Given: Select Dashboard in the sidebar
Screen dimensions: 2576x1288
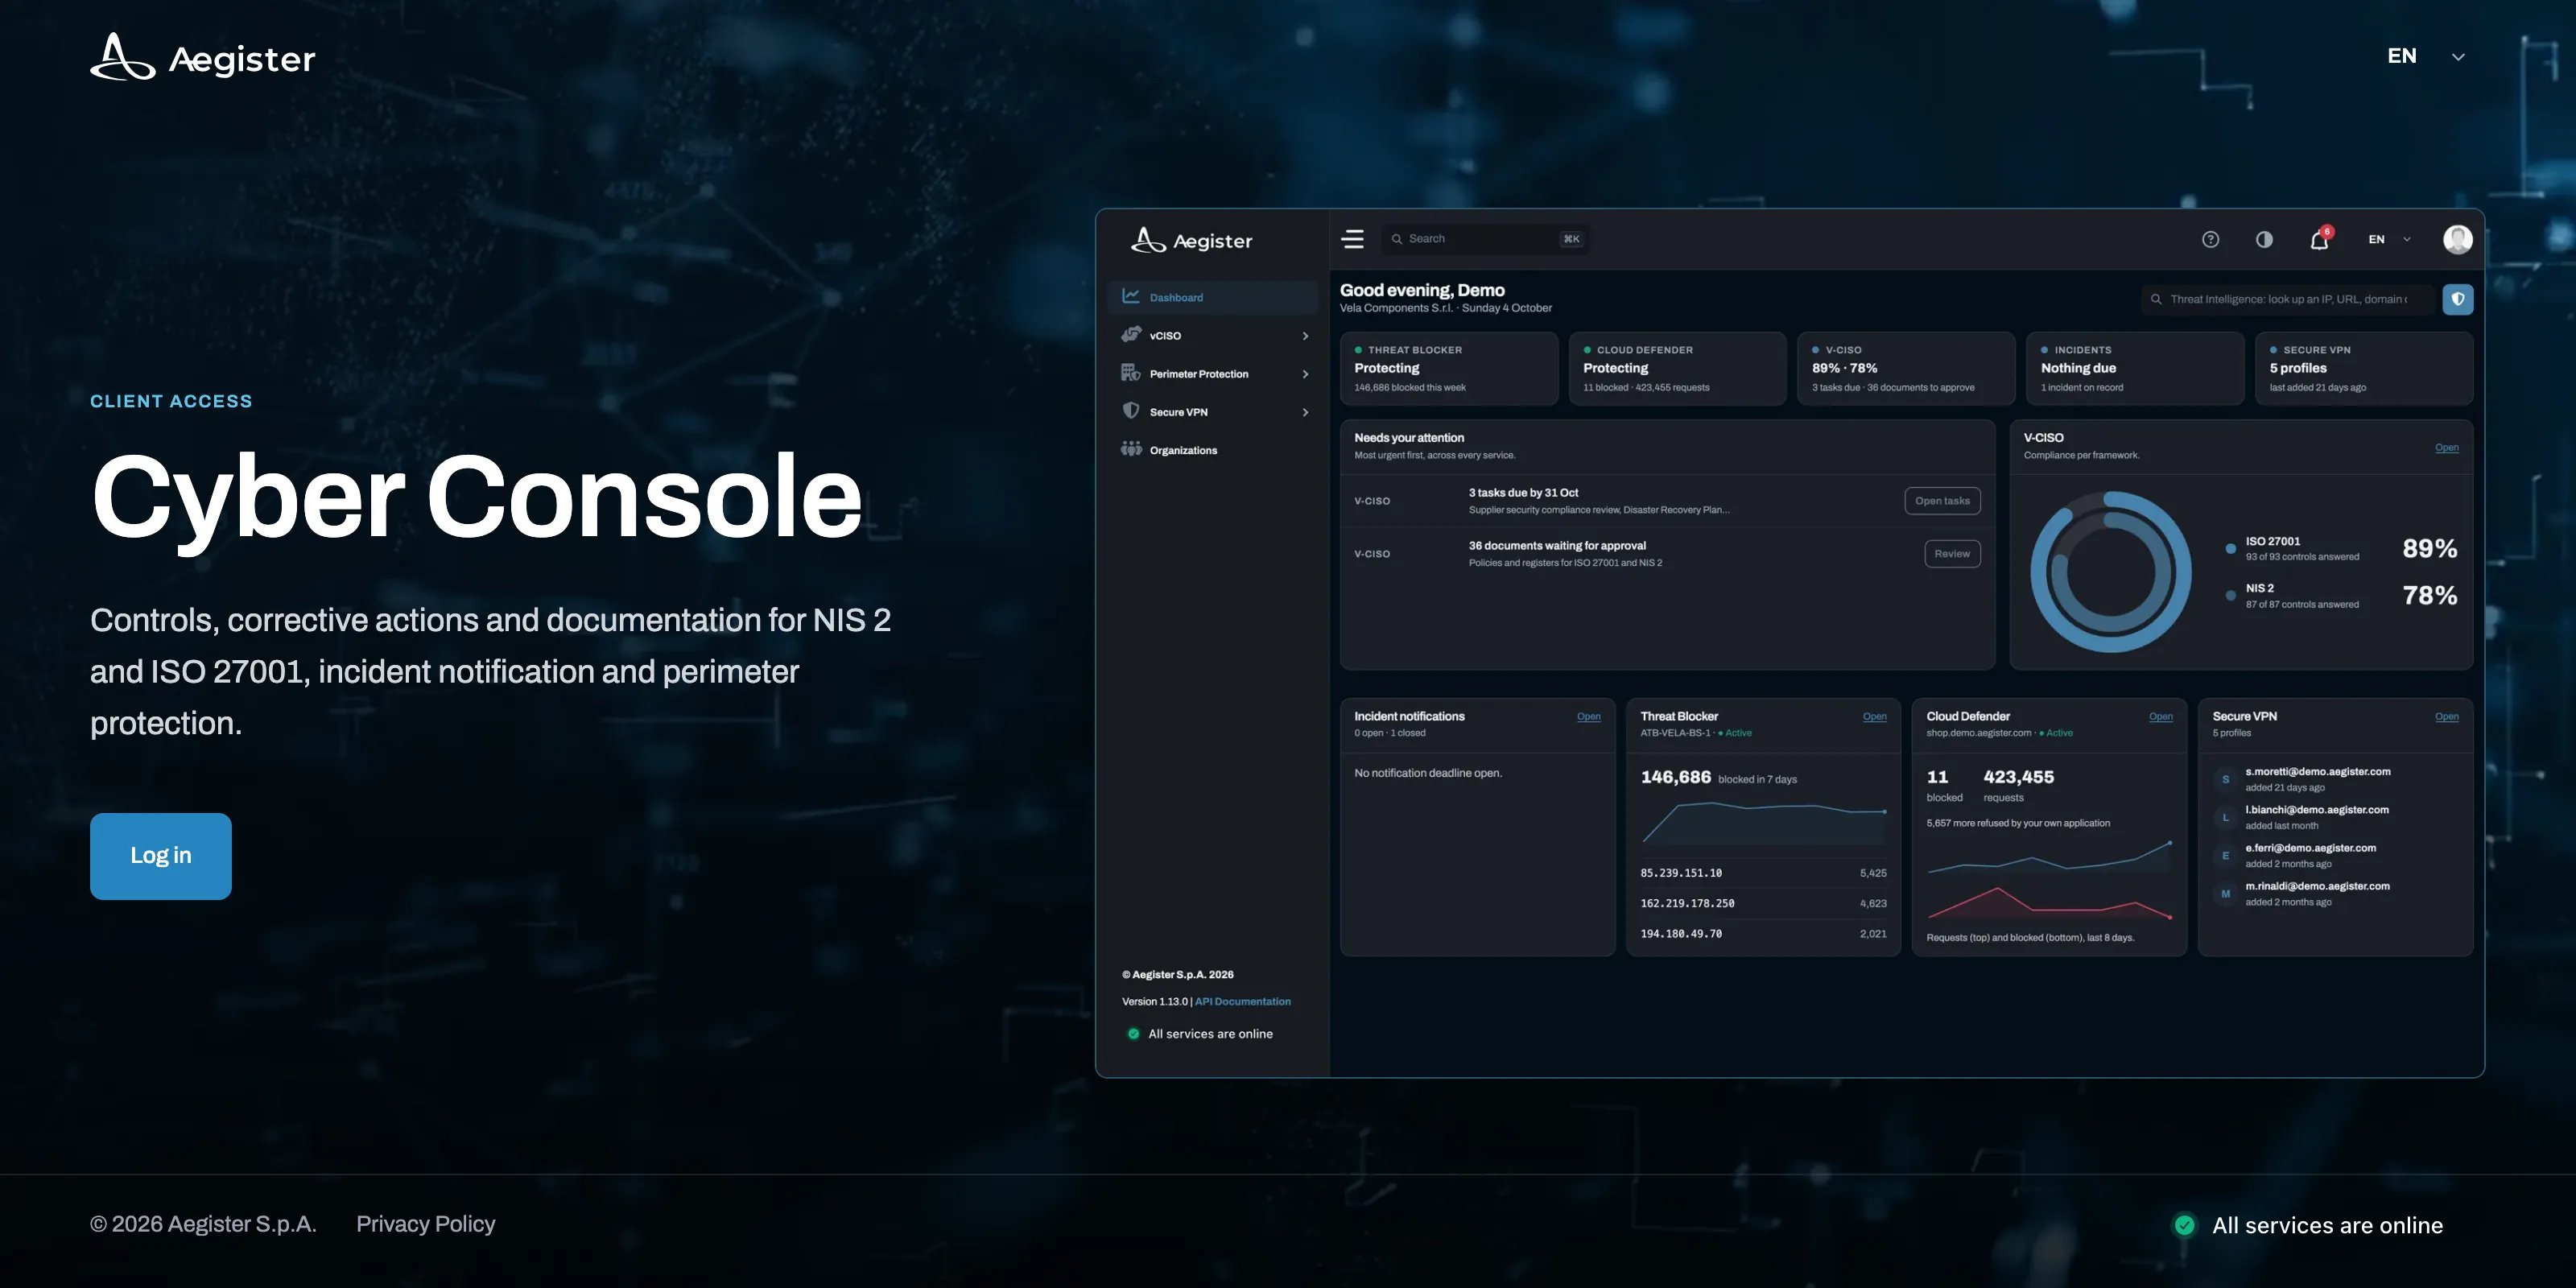Looking at the screenshot, I should coord(1213,297).
